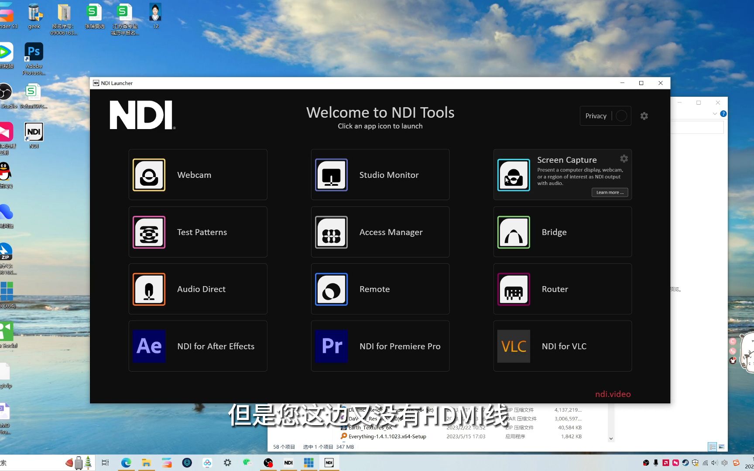Open the Studio Monitor app icon
The height and width of the screenshot is (471, 754).
pos(331,175)
